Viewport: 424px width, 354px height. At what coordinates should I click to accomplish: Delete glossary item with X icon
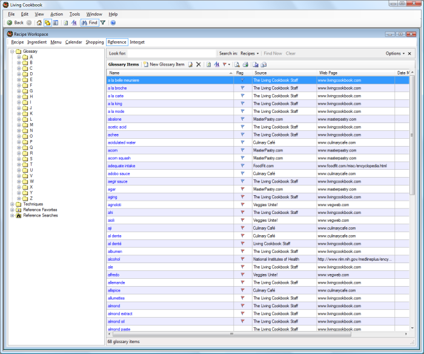199,64
